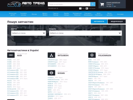Select Mitsubishi OUTLANDER III link
This screenshot has width=133, height=100.
tap(52, 66)
